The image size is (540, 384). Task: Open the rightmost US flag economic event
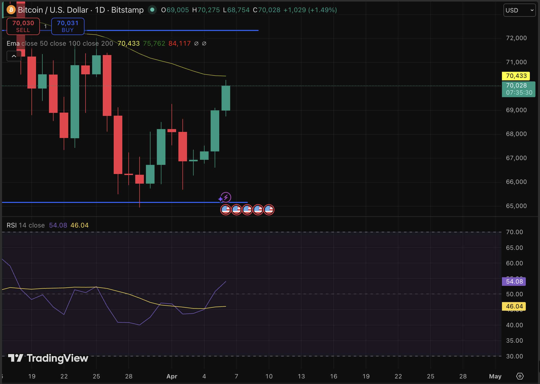[x=269, y=210]
